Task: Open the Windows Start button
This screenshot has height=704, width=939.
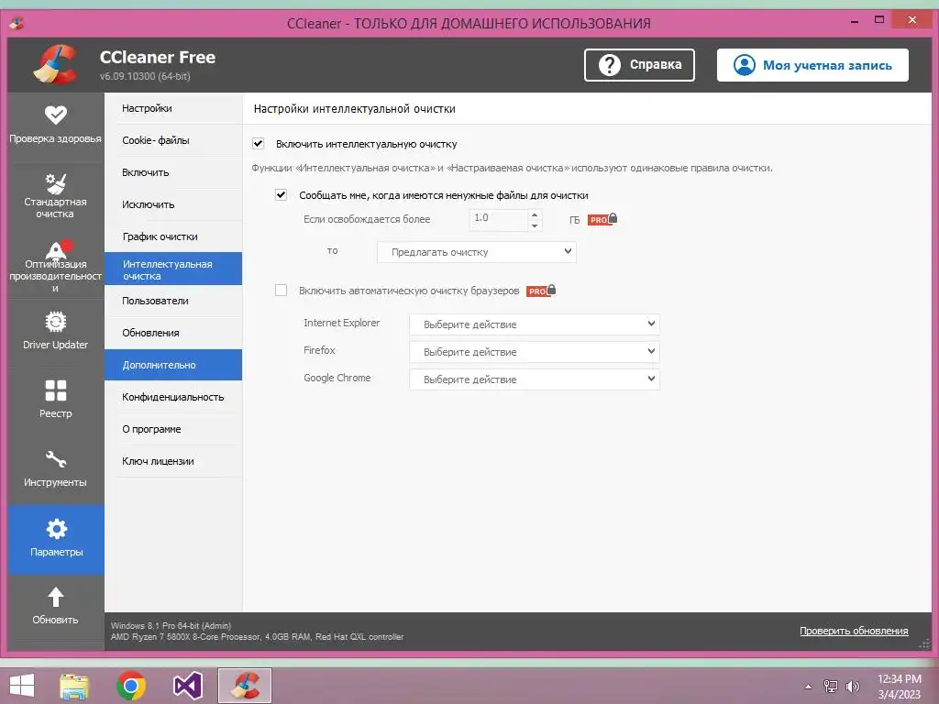Action: (23, 686)
